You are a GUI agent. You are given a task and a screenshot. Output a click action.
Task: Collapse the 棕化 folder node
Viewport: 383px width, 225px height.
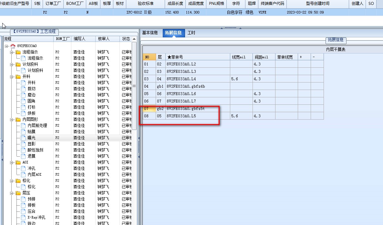point(12,181)
